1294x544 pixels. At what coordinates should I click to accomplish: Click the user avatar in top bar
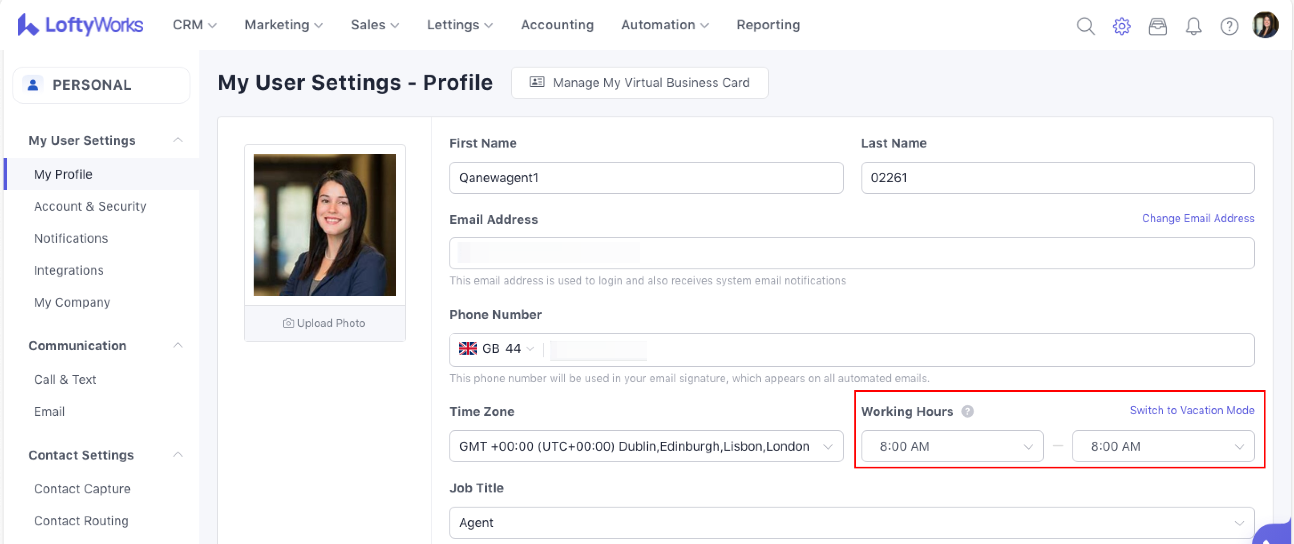pos(1265,25)
